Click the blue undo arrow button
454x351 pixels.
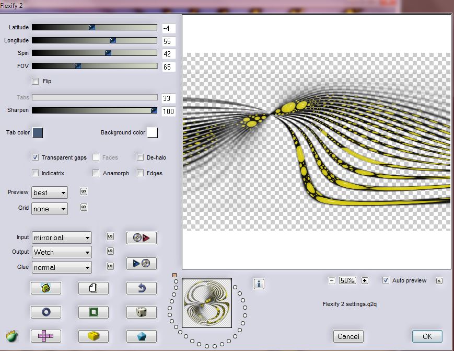point(141,288)
